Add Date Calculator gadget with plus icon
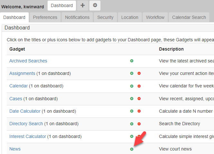Image resolution: width=214 pixels, height=154 pixels. pyautogui.click(x=132, y=111)
